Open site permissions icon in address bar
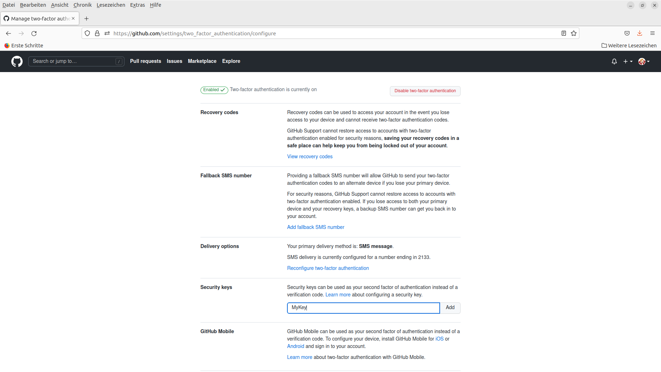The width and height of the screenshot is (661, 372). tap(107, 33)
